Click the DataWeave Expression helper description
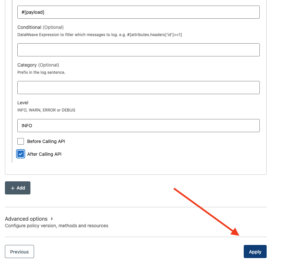This screenshot has height=262, width=283. click(x=99, y=34)
